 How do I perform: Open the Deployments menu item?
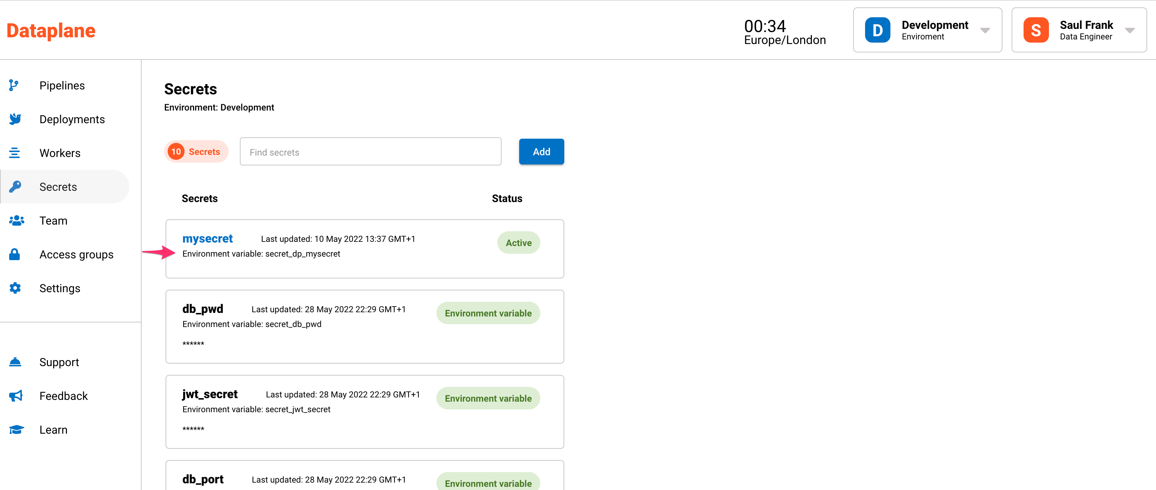pyautogui.click(x=72, y=119)
